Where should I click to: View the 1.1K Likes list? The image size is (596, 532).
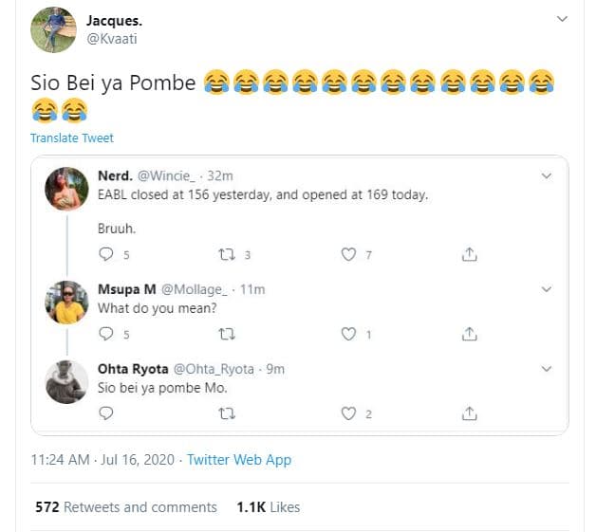pos(268,507)
